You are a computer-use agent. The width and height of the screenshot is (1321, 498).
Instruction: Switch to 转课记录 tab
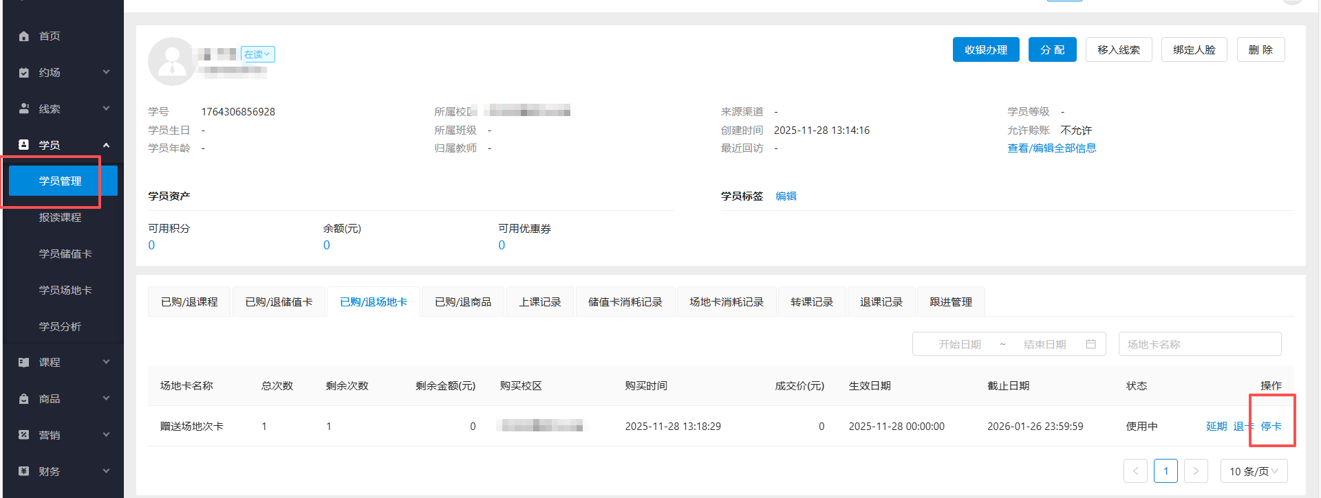coord(812,302)
